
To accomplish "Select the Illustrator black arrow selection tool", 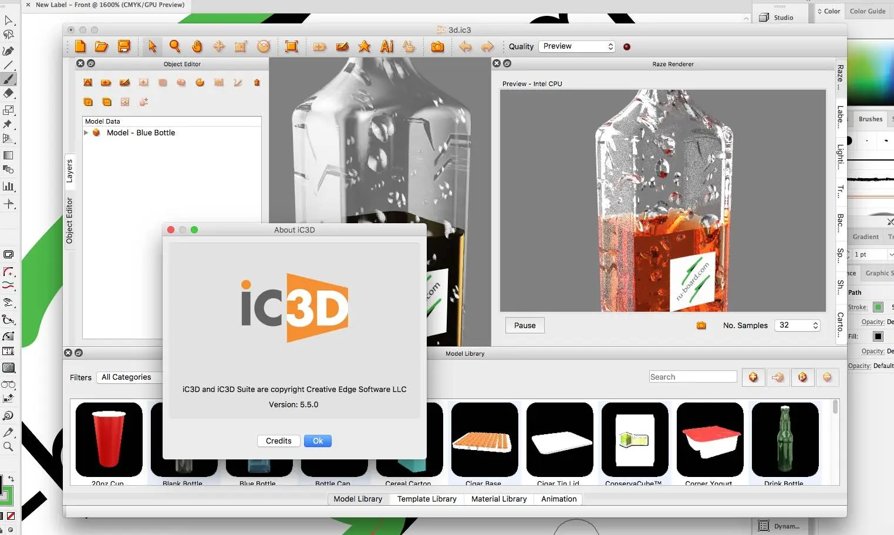I will (8, 21).
